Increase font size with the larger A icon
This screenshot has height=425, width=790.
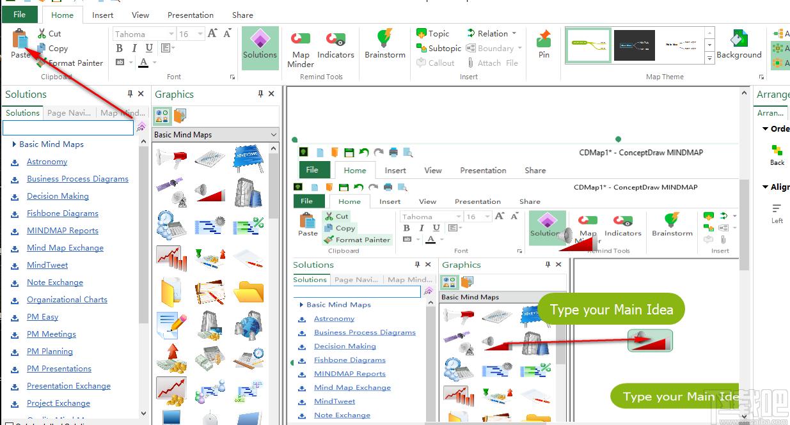coord(212,33)
